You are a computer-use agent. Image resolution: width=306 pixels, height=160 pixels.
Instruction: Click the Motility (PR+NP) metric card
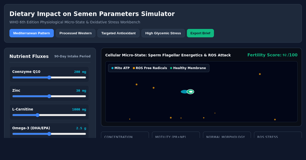coord(176,135)
